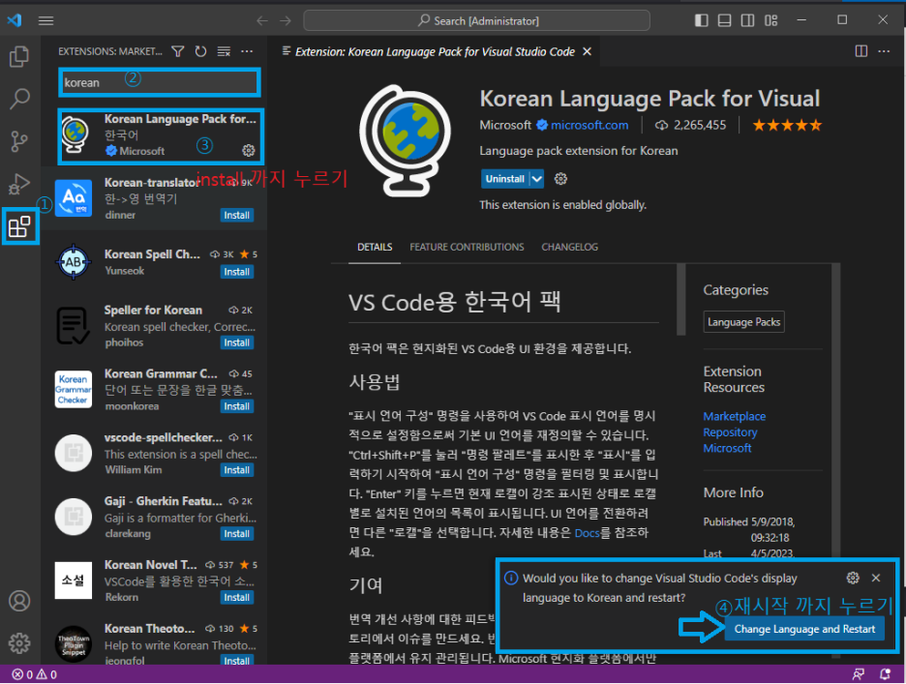Select the Korean Theotown extension item
The height and width of the screenshot is (684, 906).
tap(154, 643)
